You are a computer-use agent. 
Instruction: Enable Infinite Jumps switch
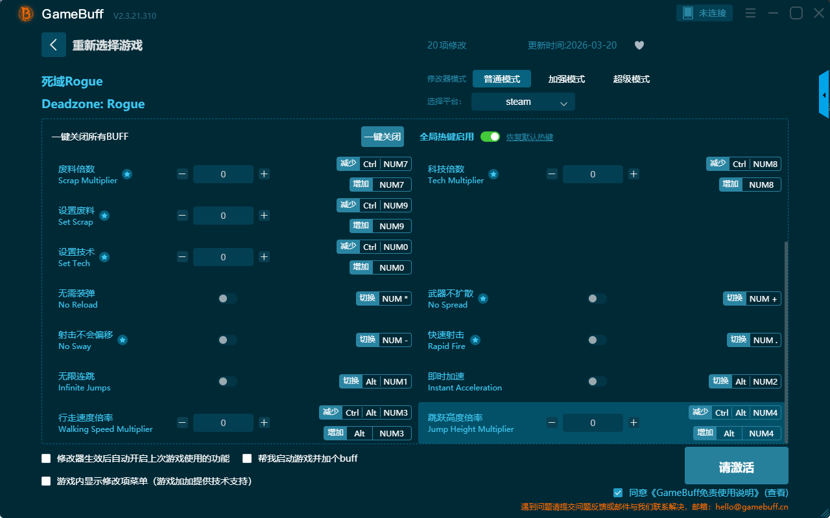pyautogui.click(x=227, y=381)
